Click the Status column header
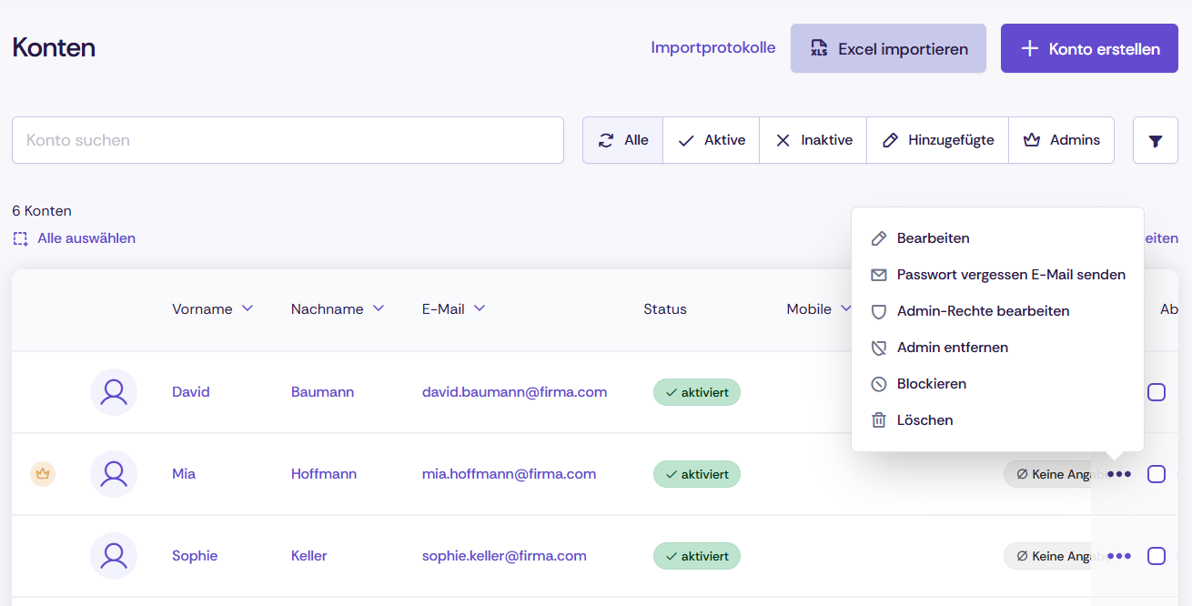The image size is (1192, 606). click(665, 309)
